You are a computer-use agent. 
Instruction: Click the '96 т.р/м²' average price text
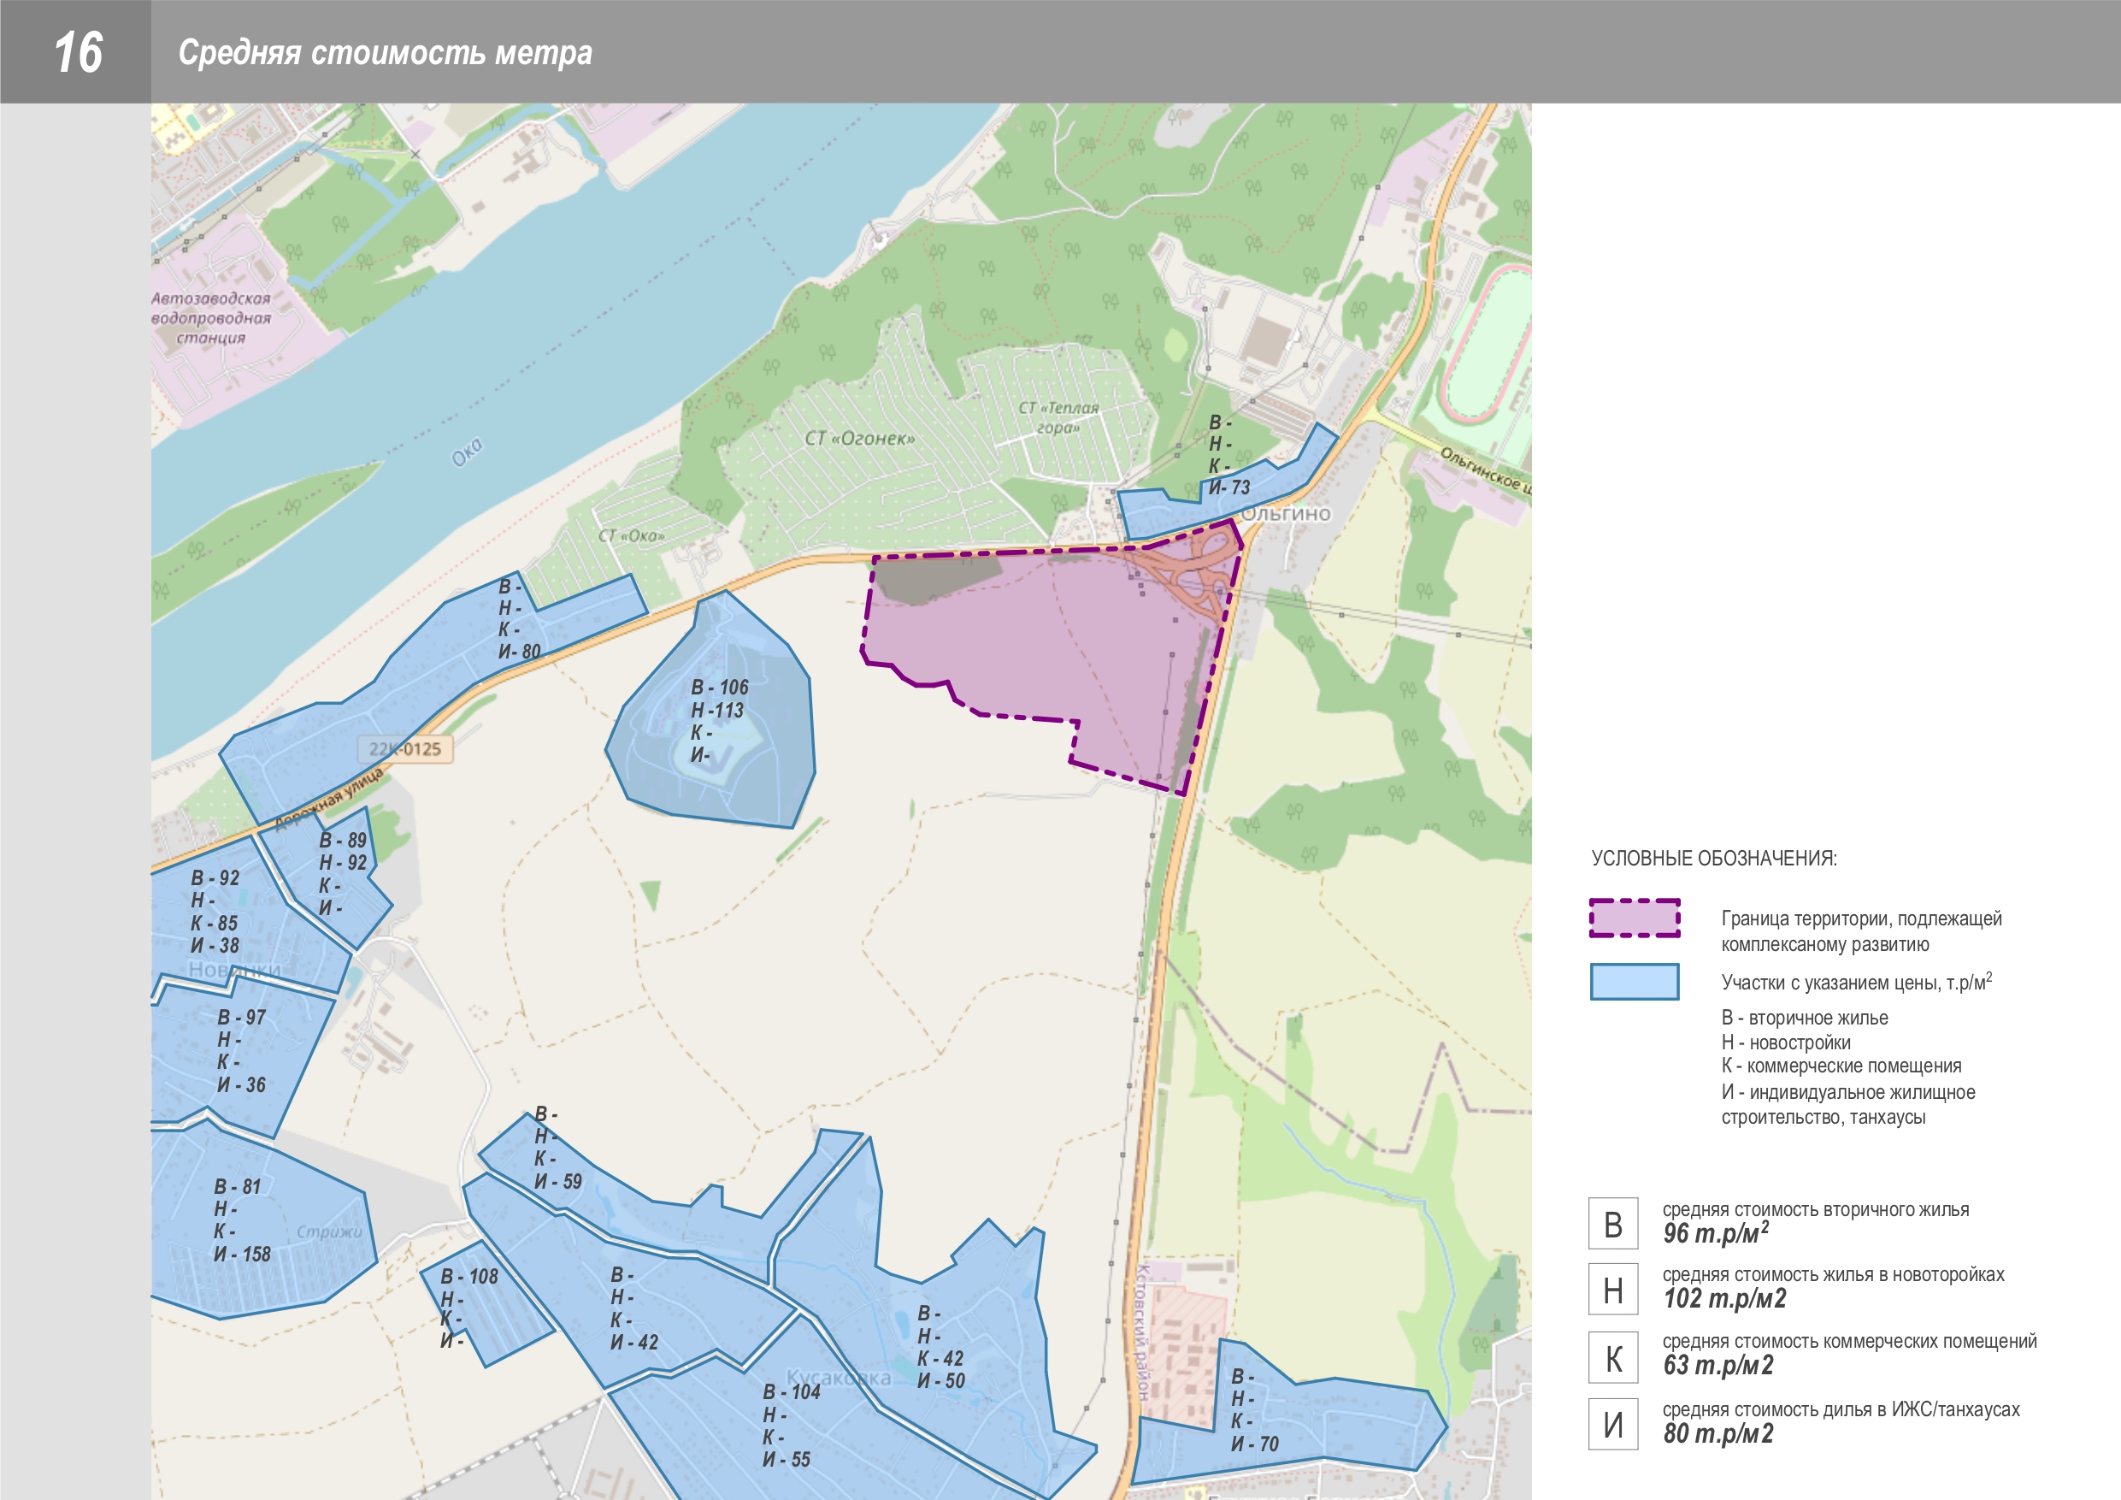click(1716, 1233)
